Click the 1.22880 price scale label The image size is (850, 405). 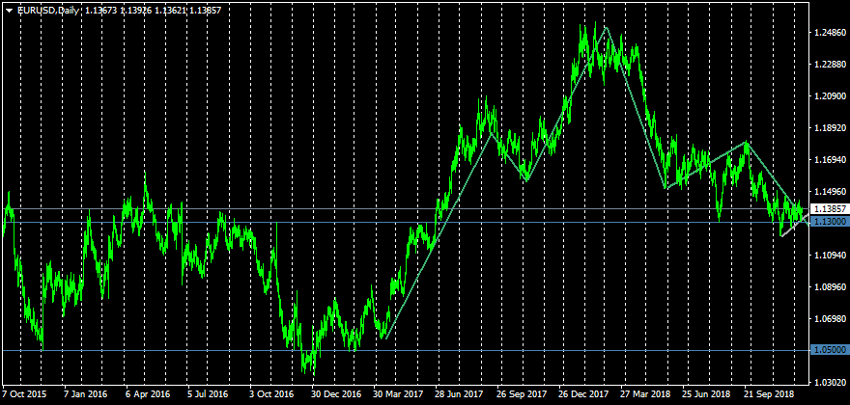tap(829, 65)
